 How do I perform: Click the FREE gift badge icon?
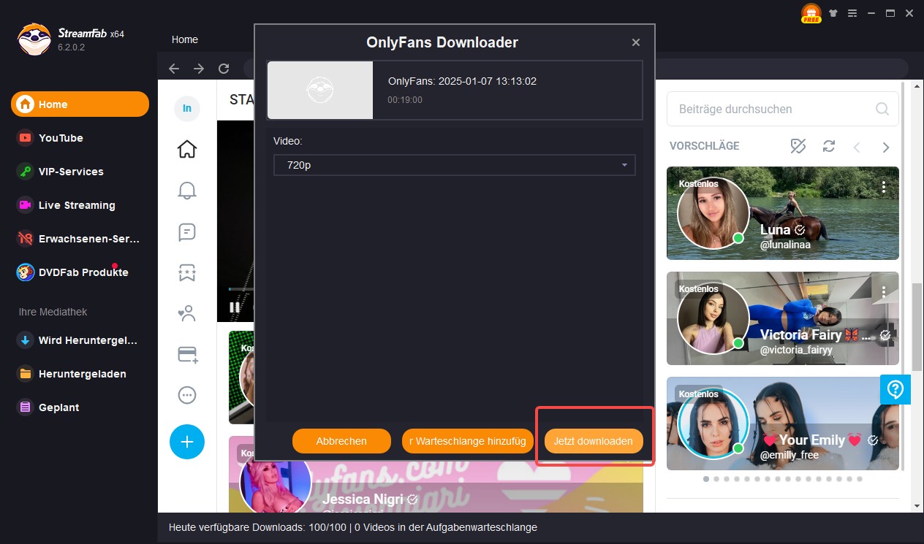tap(811, 13)
